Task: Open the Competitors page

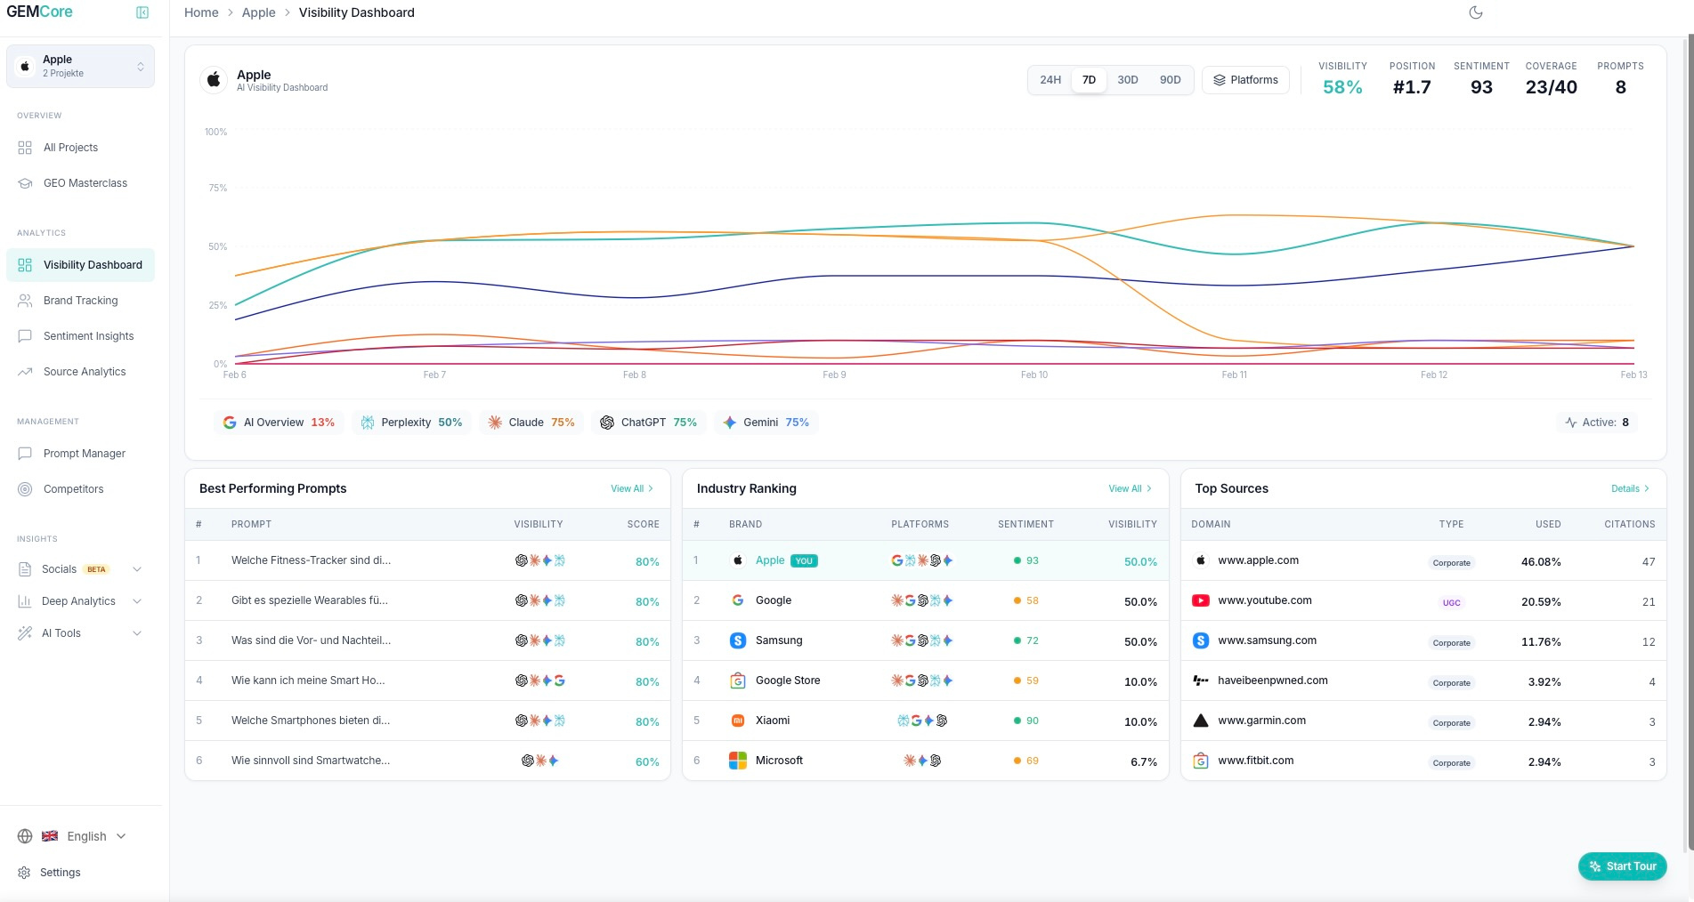Action: [x=73, y=489]
